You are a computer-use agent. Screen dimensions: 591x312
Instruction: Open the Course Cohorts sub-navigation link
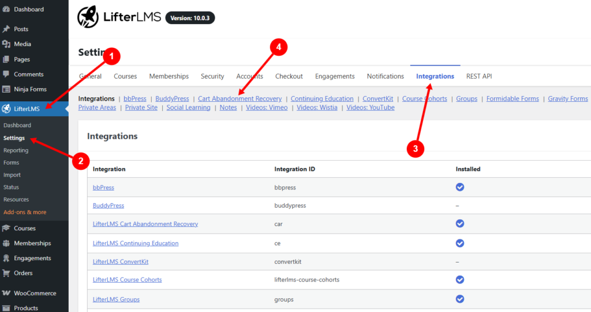(424, 98)
